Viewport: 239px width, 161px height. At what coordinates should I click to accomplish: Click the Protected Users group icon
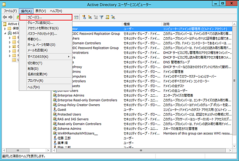[x=55, y=114]
